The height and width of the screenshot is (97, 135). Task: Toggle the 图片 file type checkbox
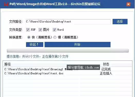[40, 30]
